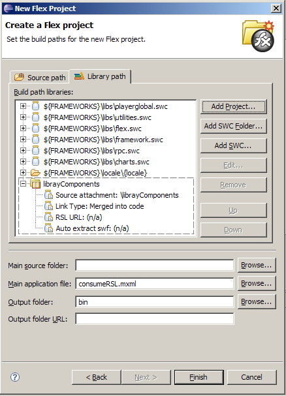Image resolution: width=286 pixels, height=396 pixels.
Task: Click the Flex project wizard folder icon
Action: (258, 36)
